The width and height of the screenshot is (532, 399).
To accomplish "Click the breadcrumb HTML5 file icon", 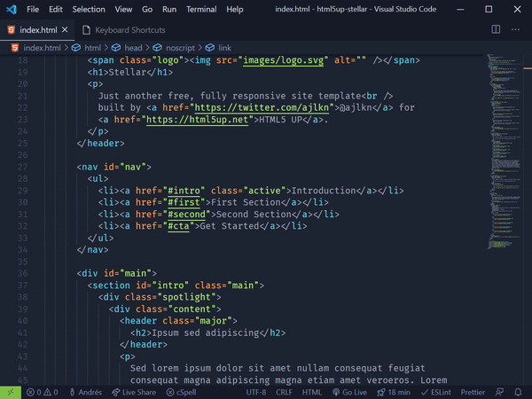I will tap(14, 48).
